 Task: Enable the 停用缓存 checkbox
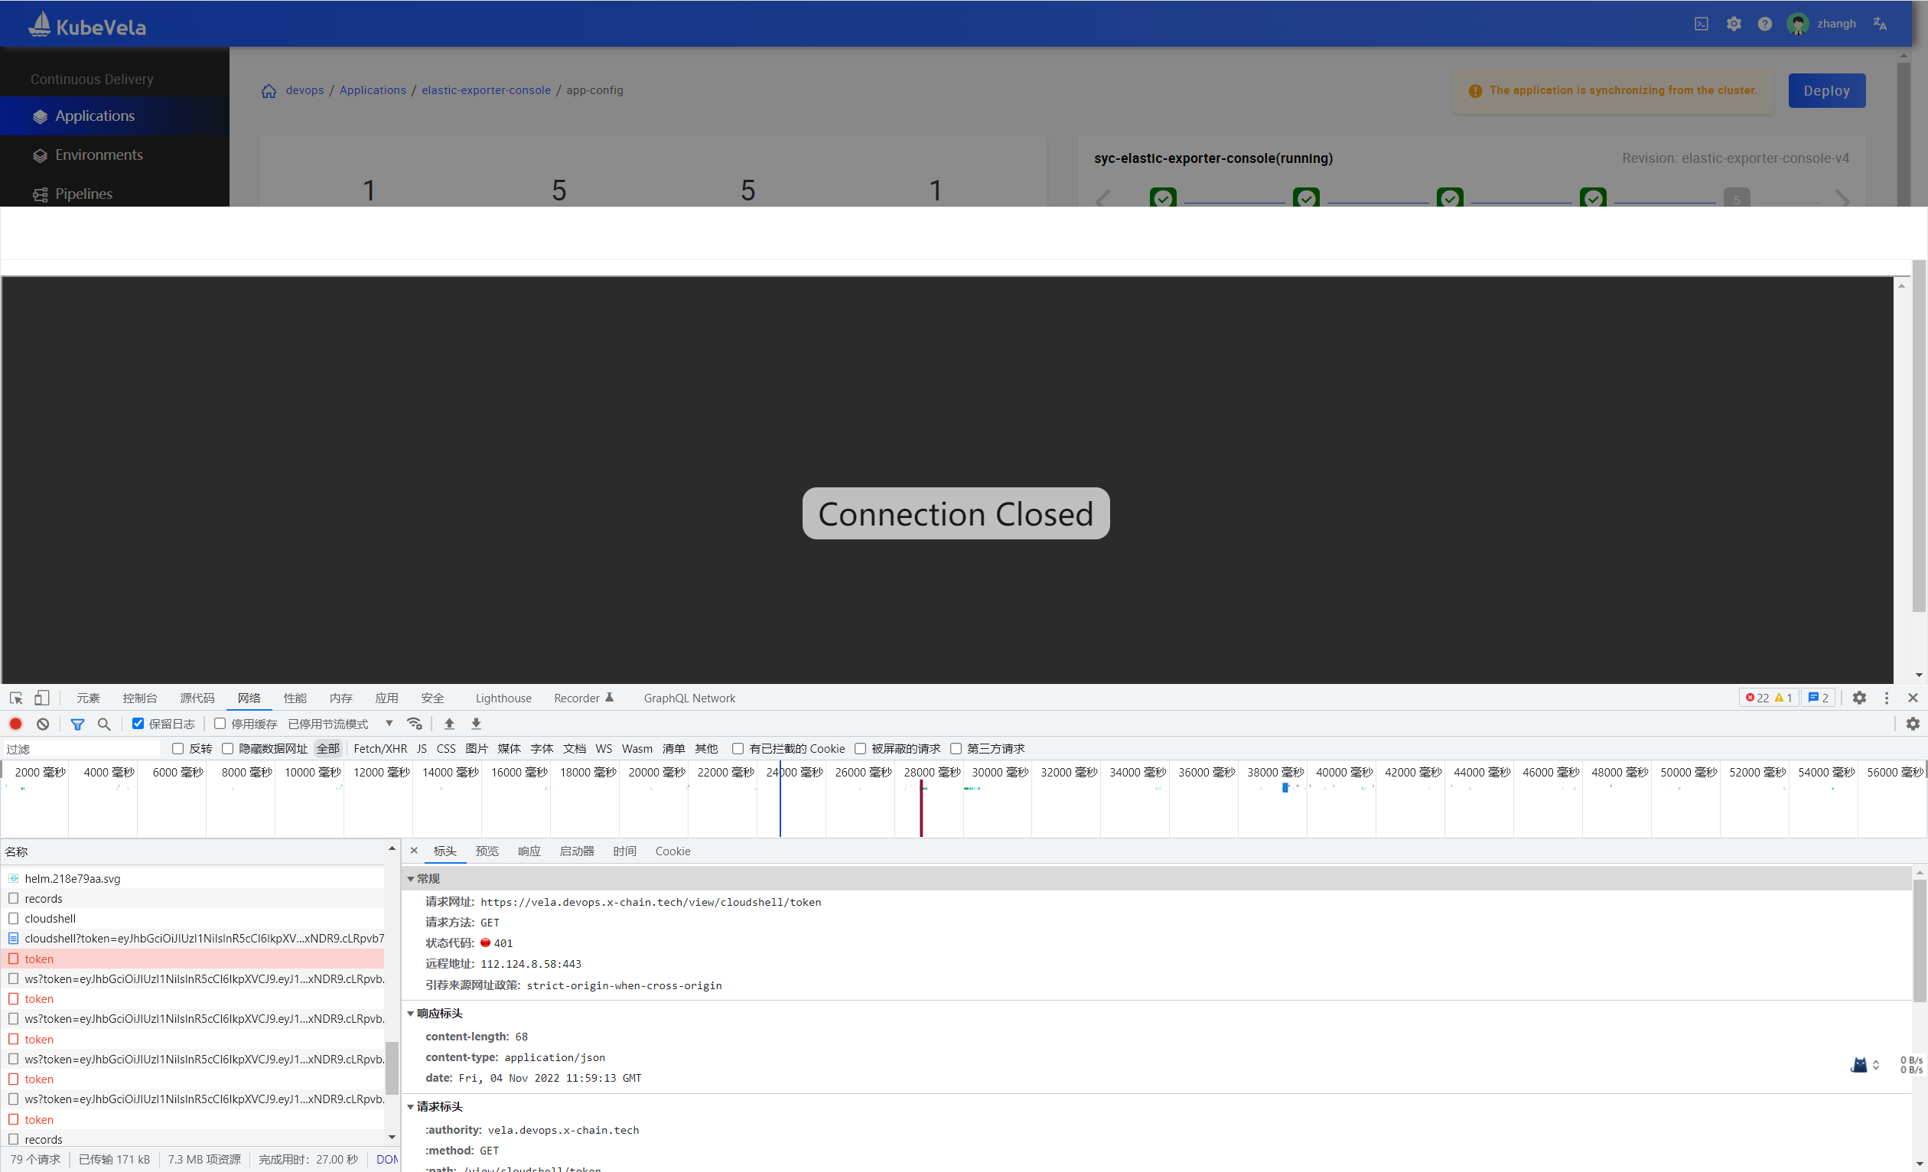coord(220,724)
